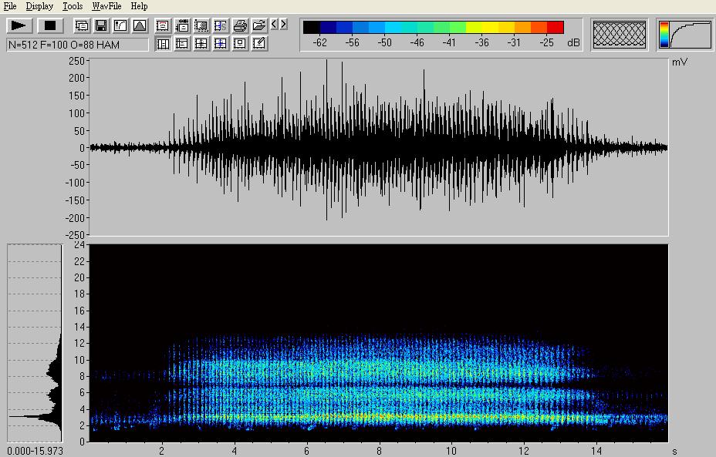Screen dimensions: 716x457
Task: Open the Tools menu
Action: click(x=73, y=6)
